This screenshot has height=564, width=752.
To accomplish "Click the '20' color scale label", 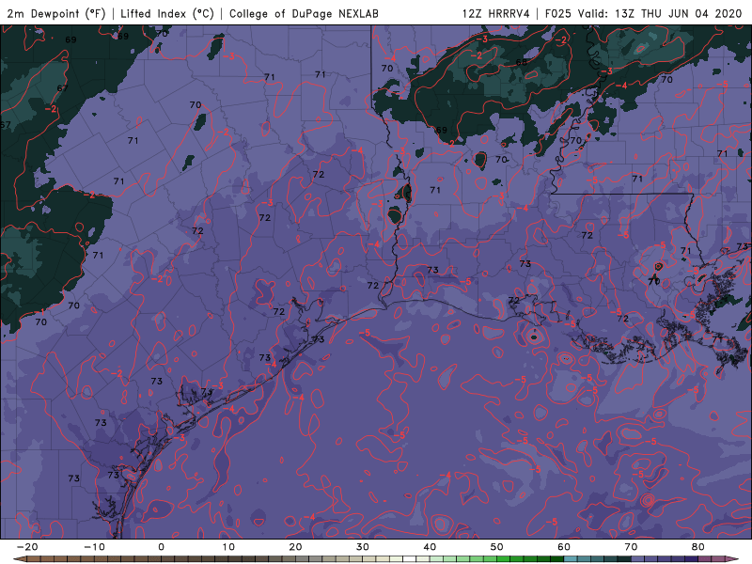I will [x=295, y=547].
